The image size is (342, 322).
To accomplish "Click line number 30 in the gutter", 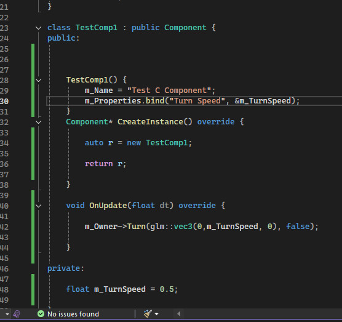I will (x=4, y=102).
